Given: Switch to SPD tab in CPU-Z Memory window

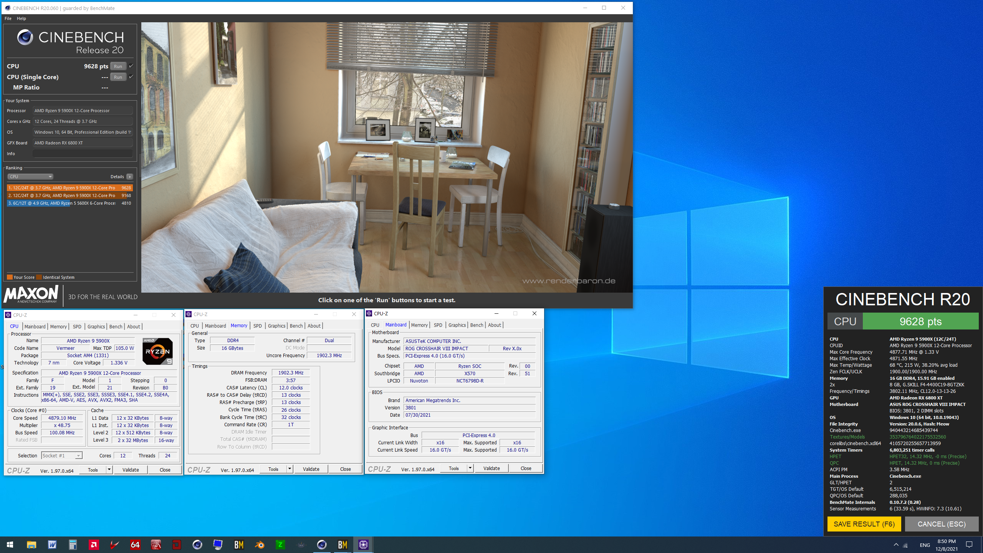Looking at the screenshot, I should click(x=257, y=326).
